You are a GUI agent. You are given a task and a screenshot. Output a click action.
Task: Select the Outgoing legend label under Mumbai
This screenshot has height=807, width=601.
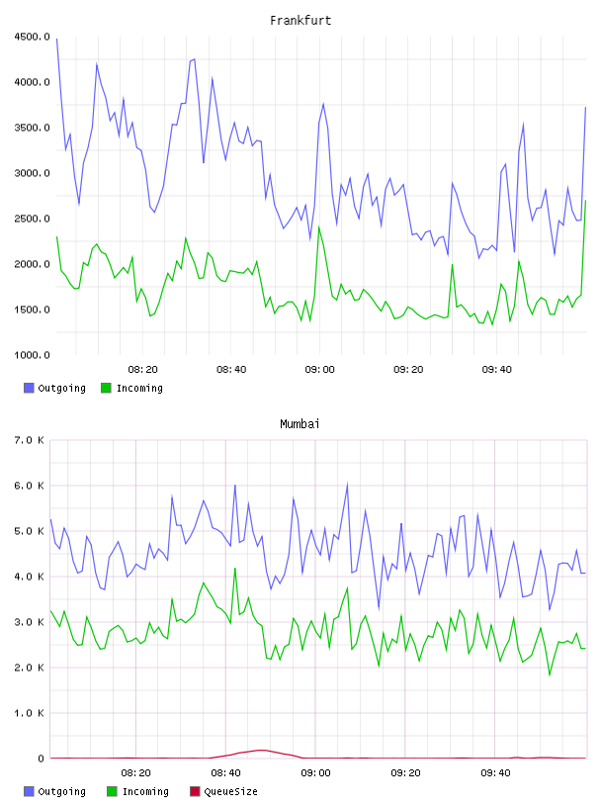[x=61, y=792]
